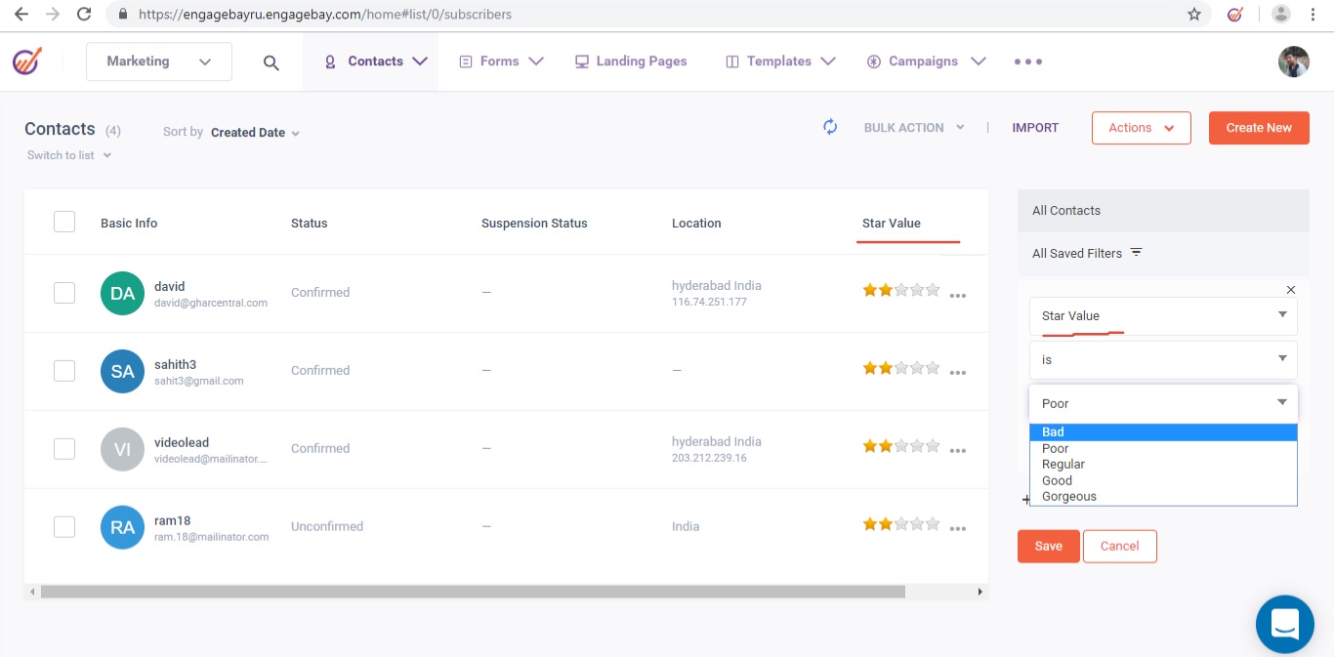Click the All Saved Filters icon
The width and height of the screenshot is (1334, 657).
pyautogui.click(x=1136, y=253)
